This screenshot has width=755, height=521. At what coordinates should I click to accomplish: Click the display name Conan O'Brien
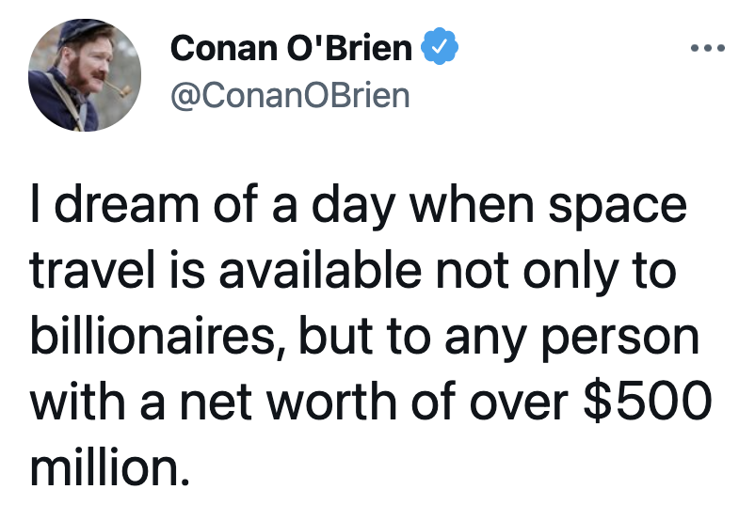coord(291,48)
